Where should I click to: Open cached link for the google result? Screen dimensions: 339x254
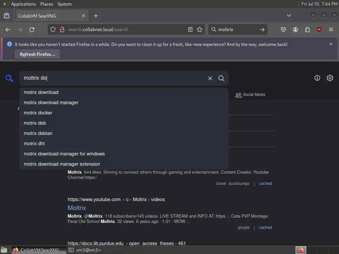(265, 228)
